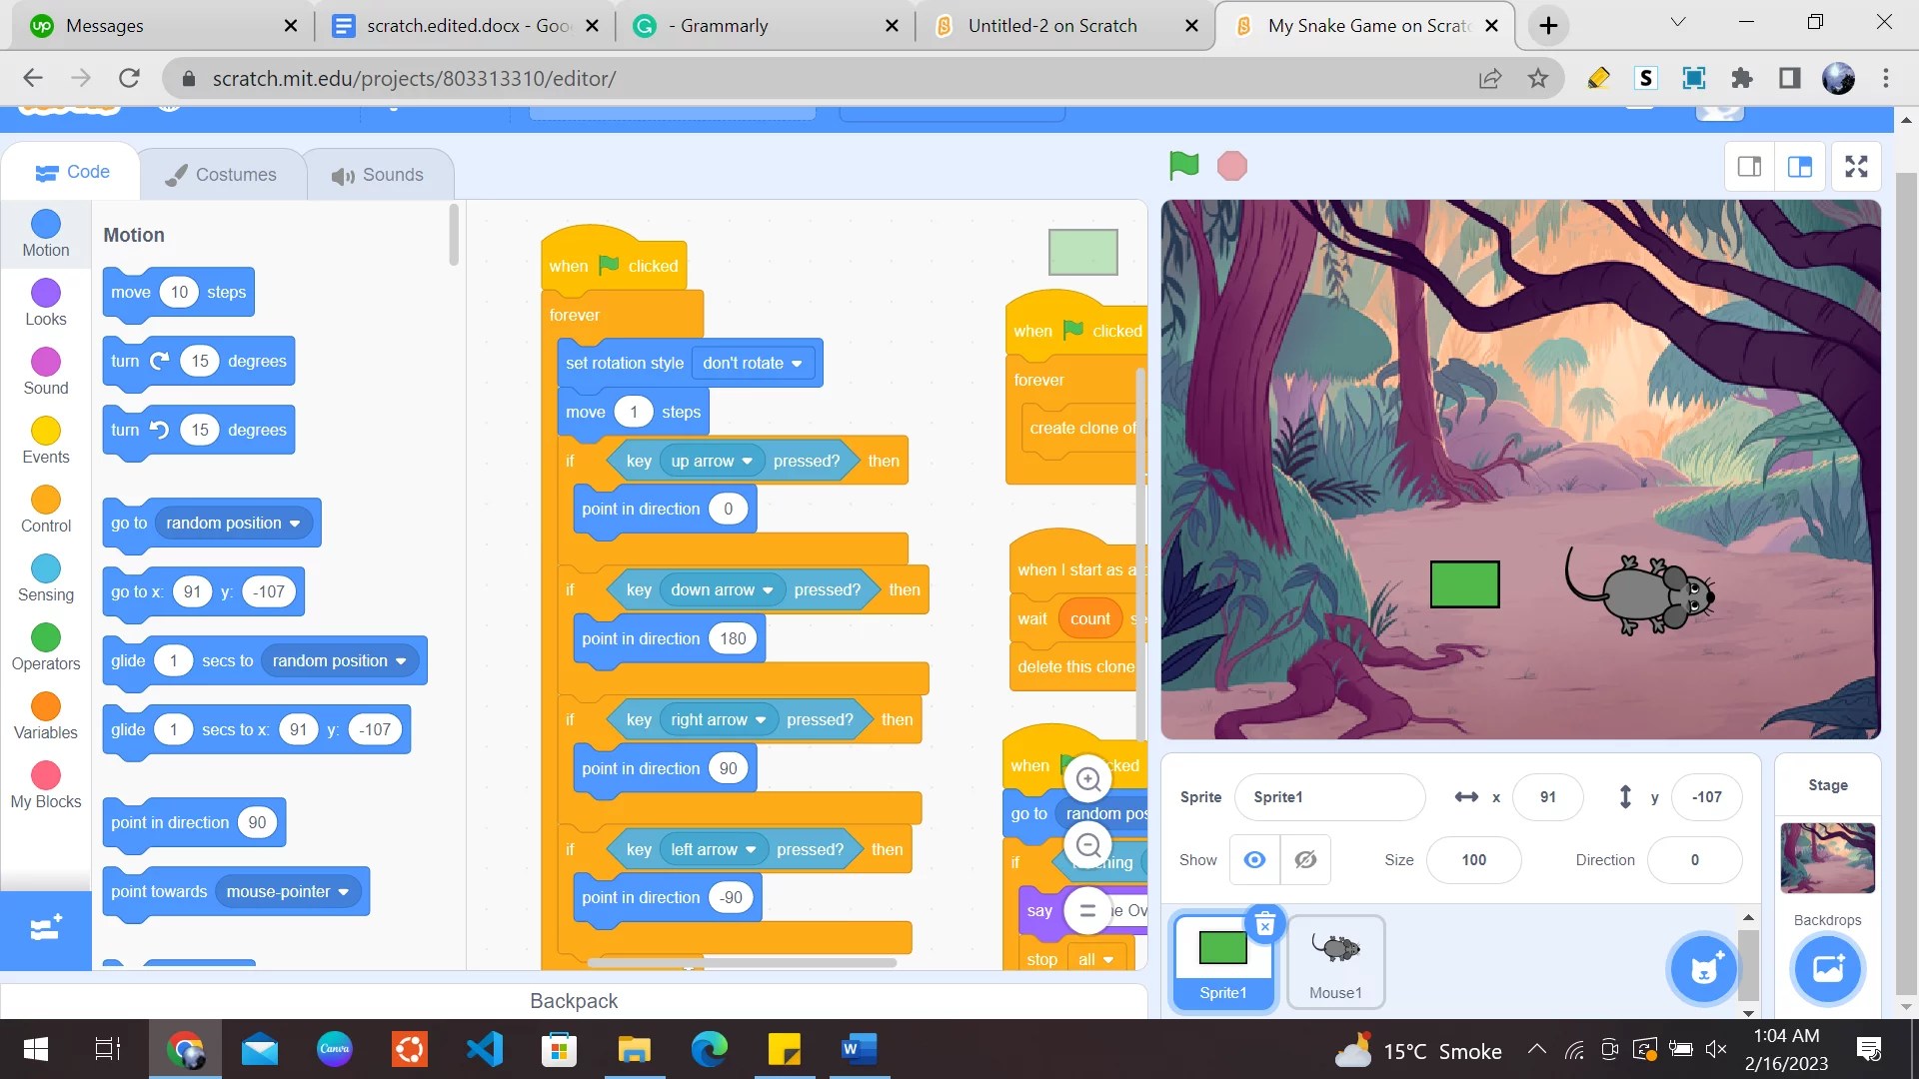Switch to the Costumes tab
The height and width of the screenshot is (1079, 1919).
[222, 173]
